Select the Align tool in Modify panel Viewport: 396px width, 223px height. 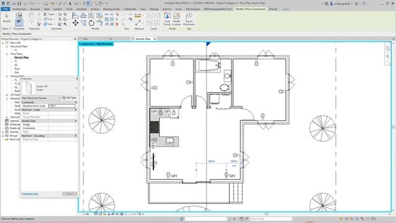pyautogui.click(x=75, y=15)
